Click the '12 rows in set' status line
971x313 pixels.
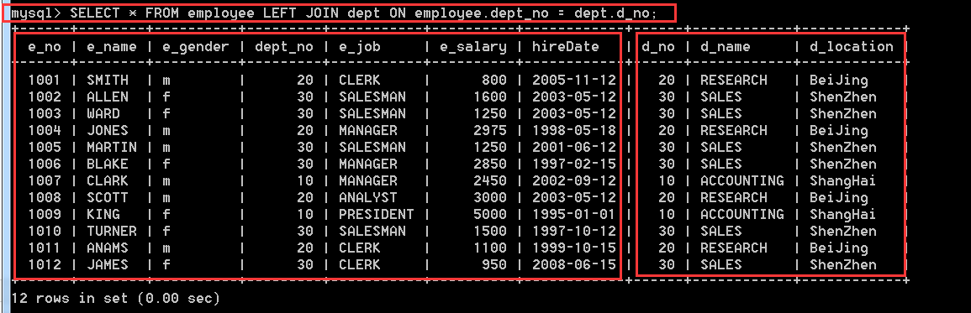tap(116, 298)
